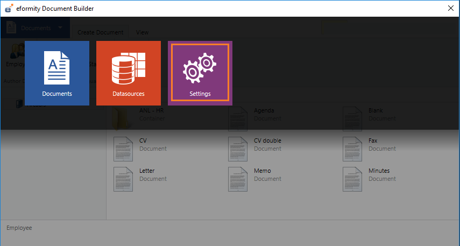This screenshot has width=460, height=246.
Task: Switch to the Create Document tab
Action: [x=100, y=32]
